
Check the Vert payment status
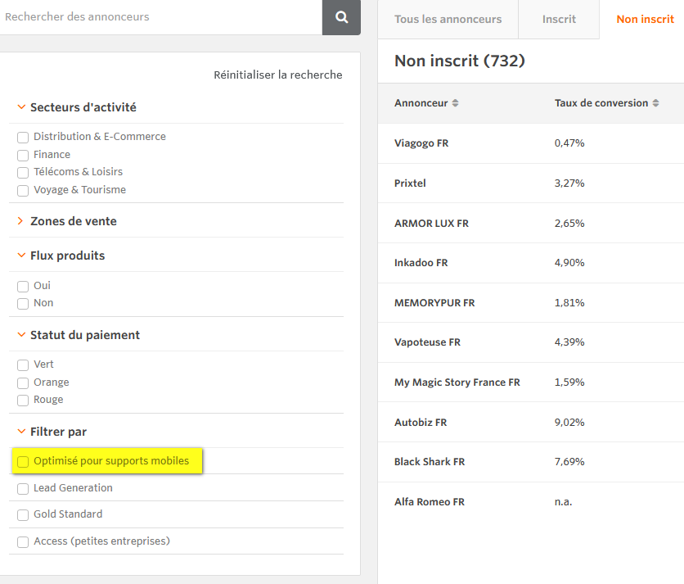(x=23, y=364)
